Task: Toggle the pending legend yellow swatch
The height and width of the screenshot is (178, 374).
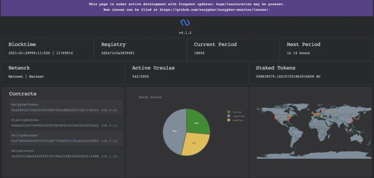Action: click(x=229, y=120)
